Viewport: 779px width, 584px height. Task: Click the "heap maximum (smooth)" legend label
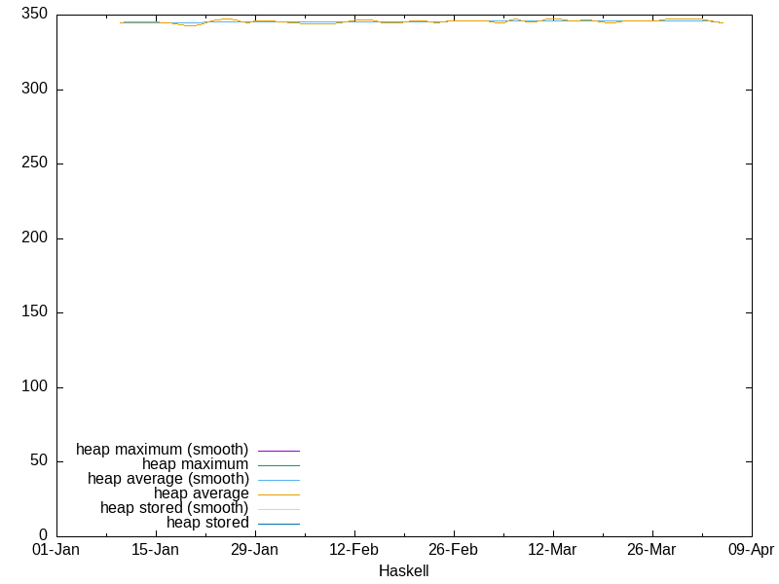[x=162, y=450]
